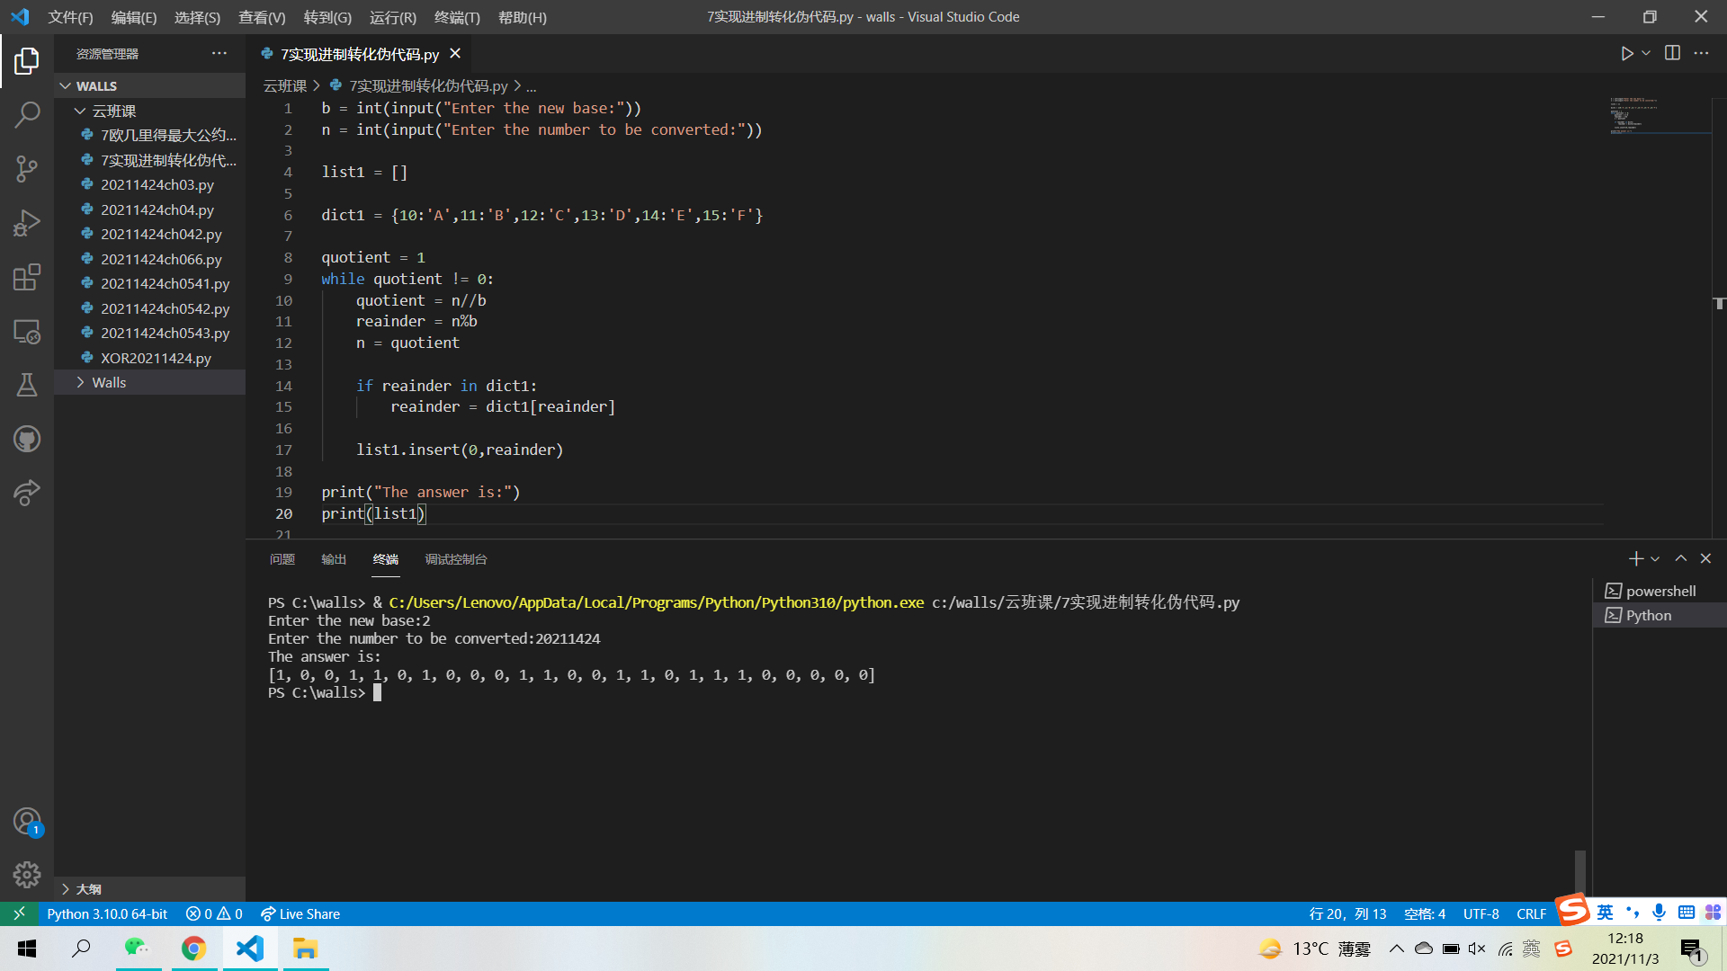Click Live Share in status bar
The height and width of the screenshot is (971, 1727).
pos(300,913)
